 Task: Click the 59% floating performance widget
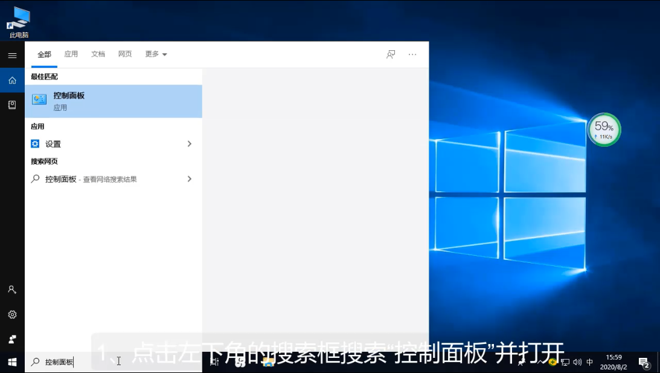pos(604,129)
